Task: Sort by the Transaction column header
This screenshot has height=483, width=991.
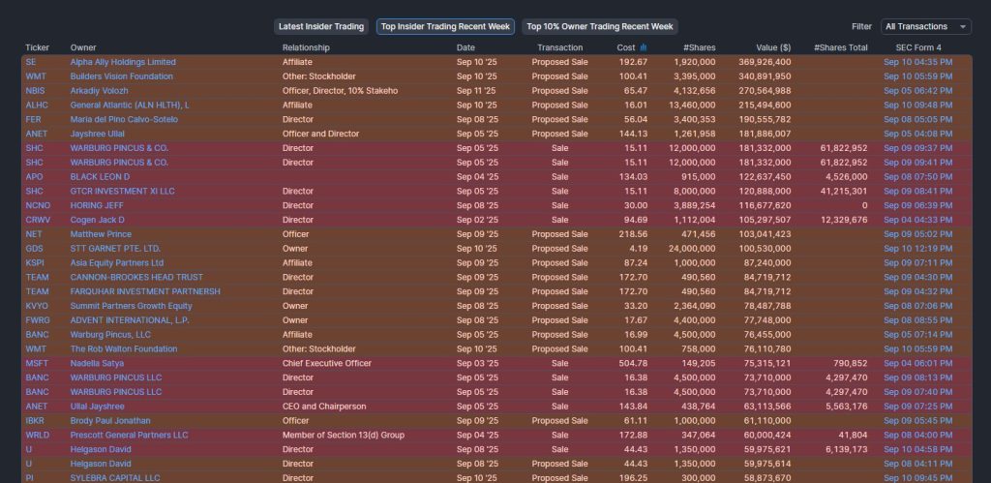Action: click(559, 47)
